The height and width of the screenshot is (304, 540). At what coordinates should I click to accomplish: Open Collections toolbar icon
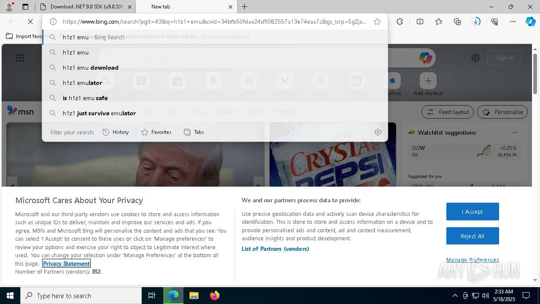[457, 22]
